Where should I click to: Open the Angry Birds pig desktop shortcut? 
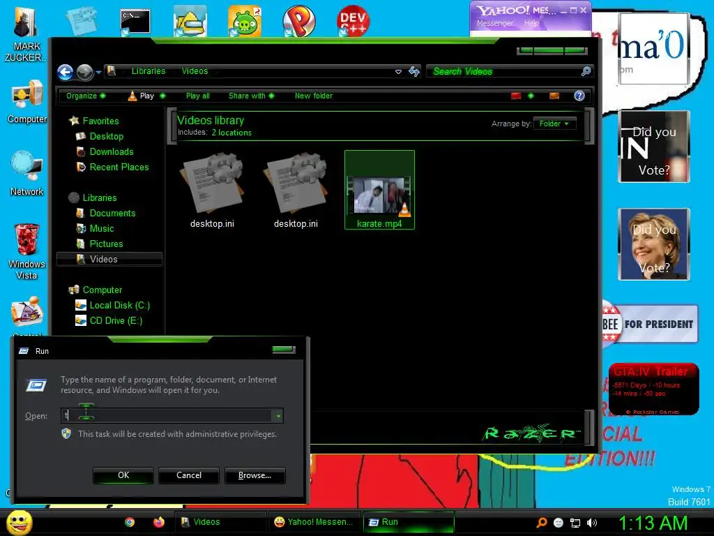tap(245, 22)
